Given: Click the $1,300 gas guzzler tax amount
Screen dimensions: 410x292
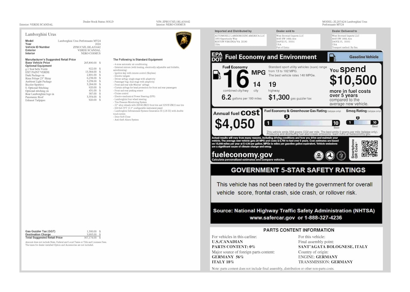Looking at the screenshot, I should point(279,98).
